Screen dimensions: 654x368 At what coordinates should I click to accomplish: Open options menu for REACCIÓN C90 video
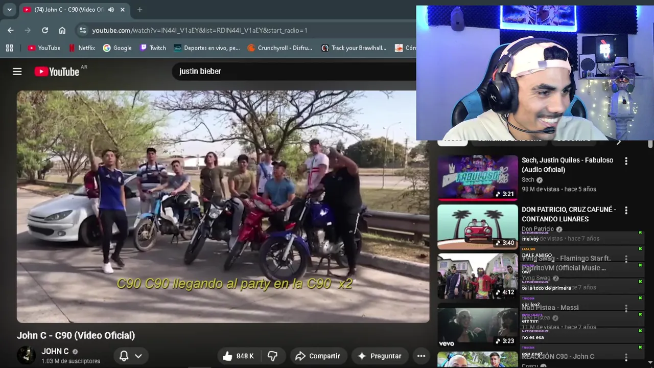point(626,357)
